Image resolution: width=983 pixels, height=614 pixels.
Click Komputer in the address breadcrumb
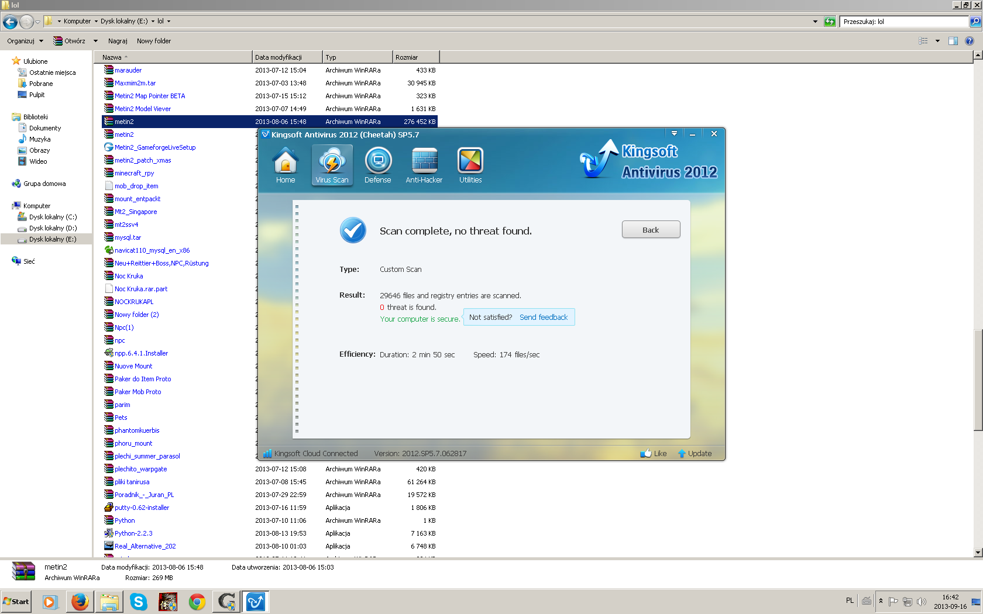[77, 21]
